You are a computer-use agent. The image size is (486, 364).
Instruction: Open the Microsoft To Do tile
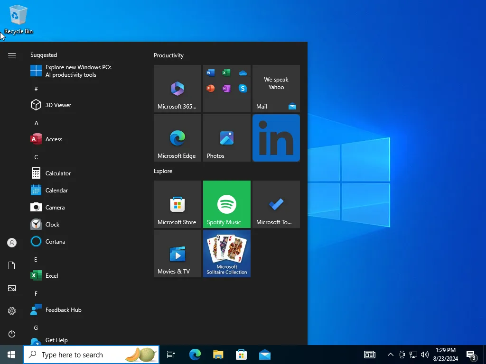click(x=276, y=204)
